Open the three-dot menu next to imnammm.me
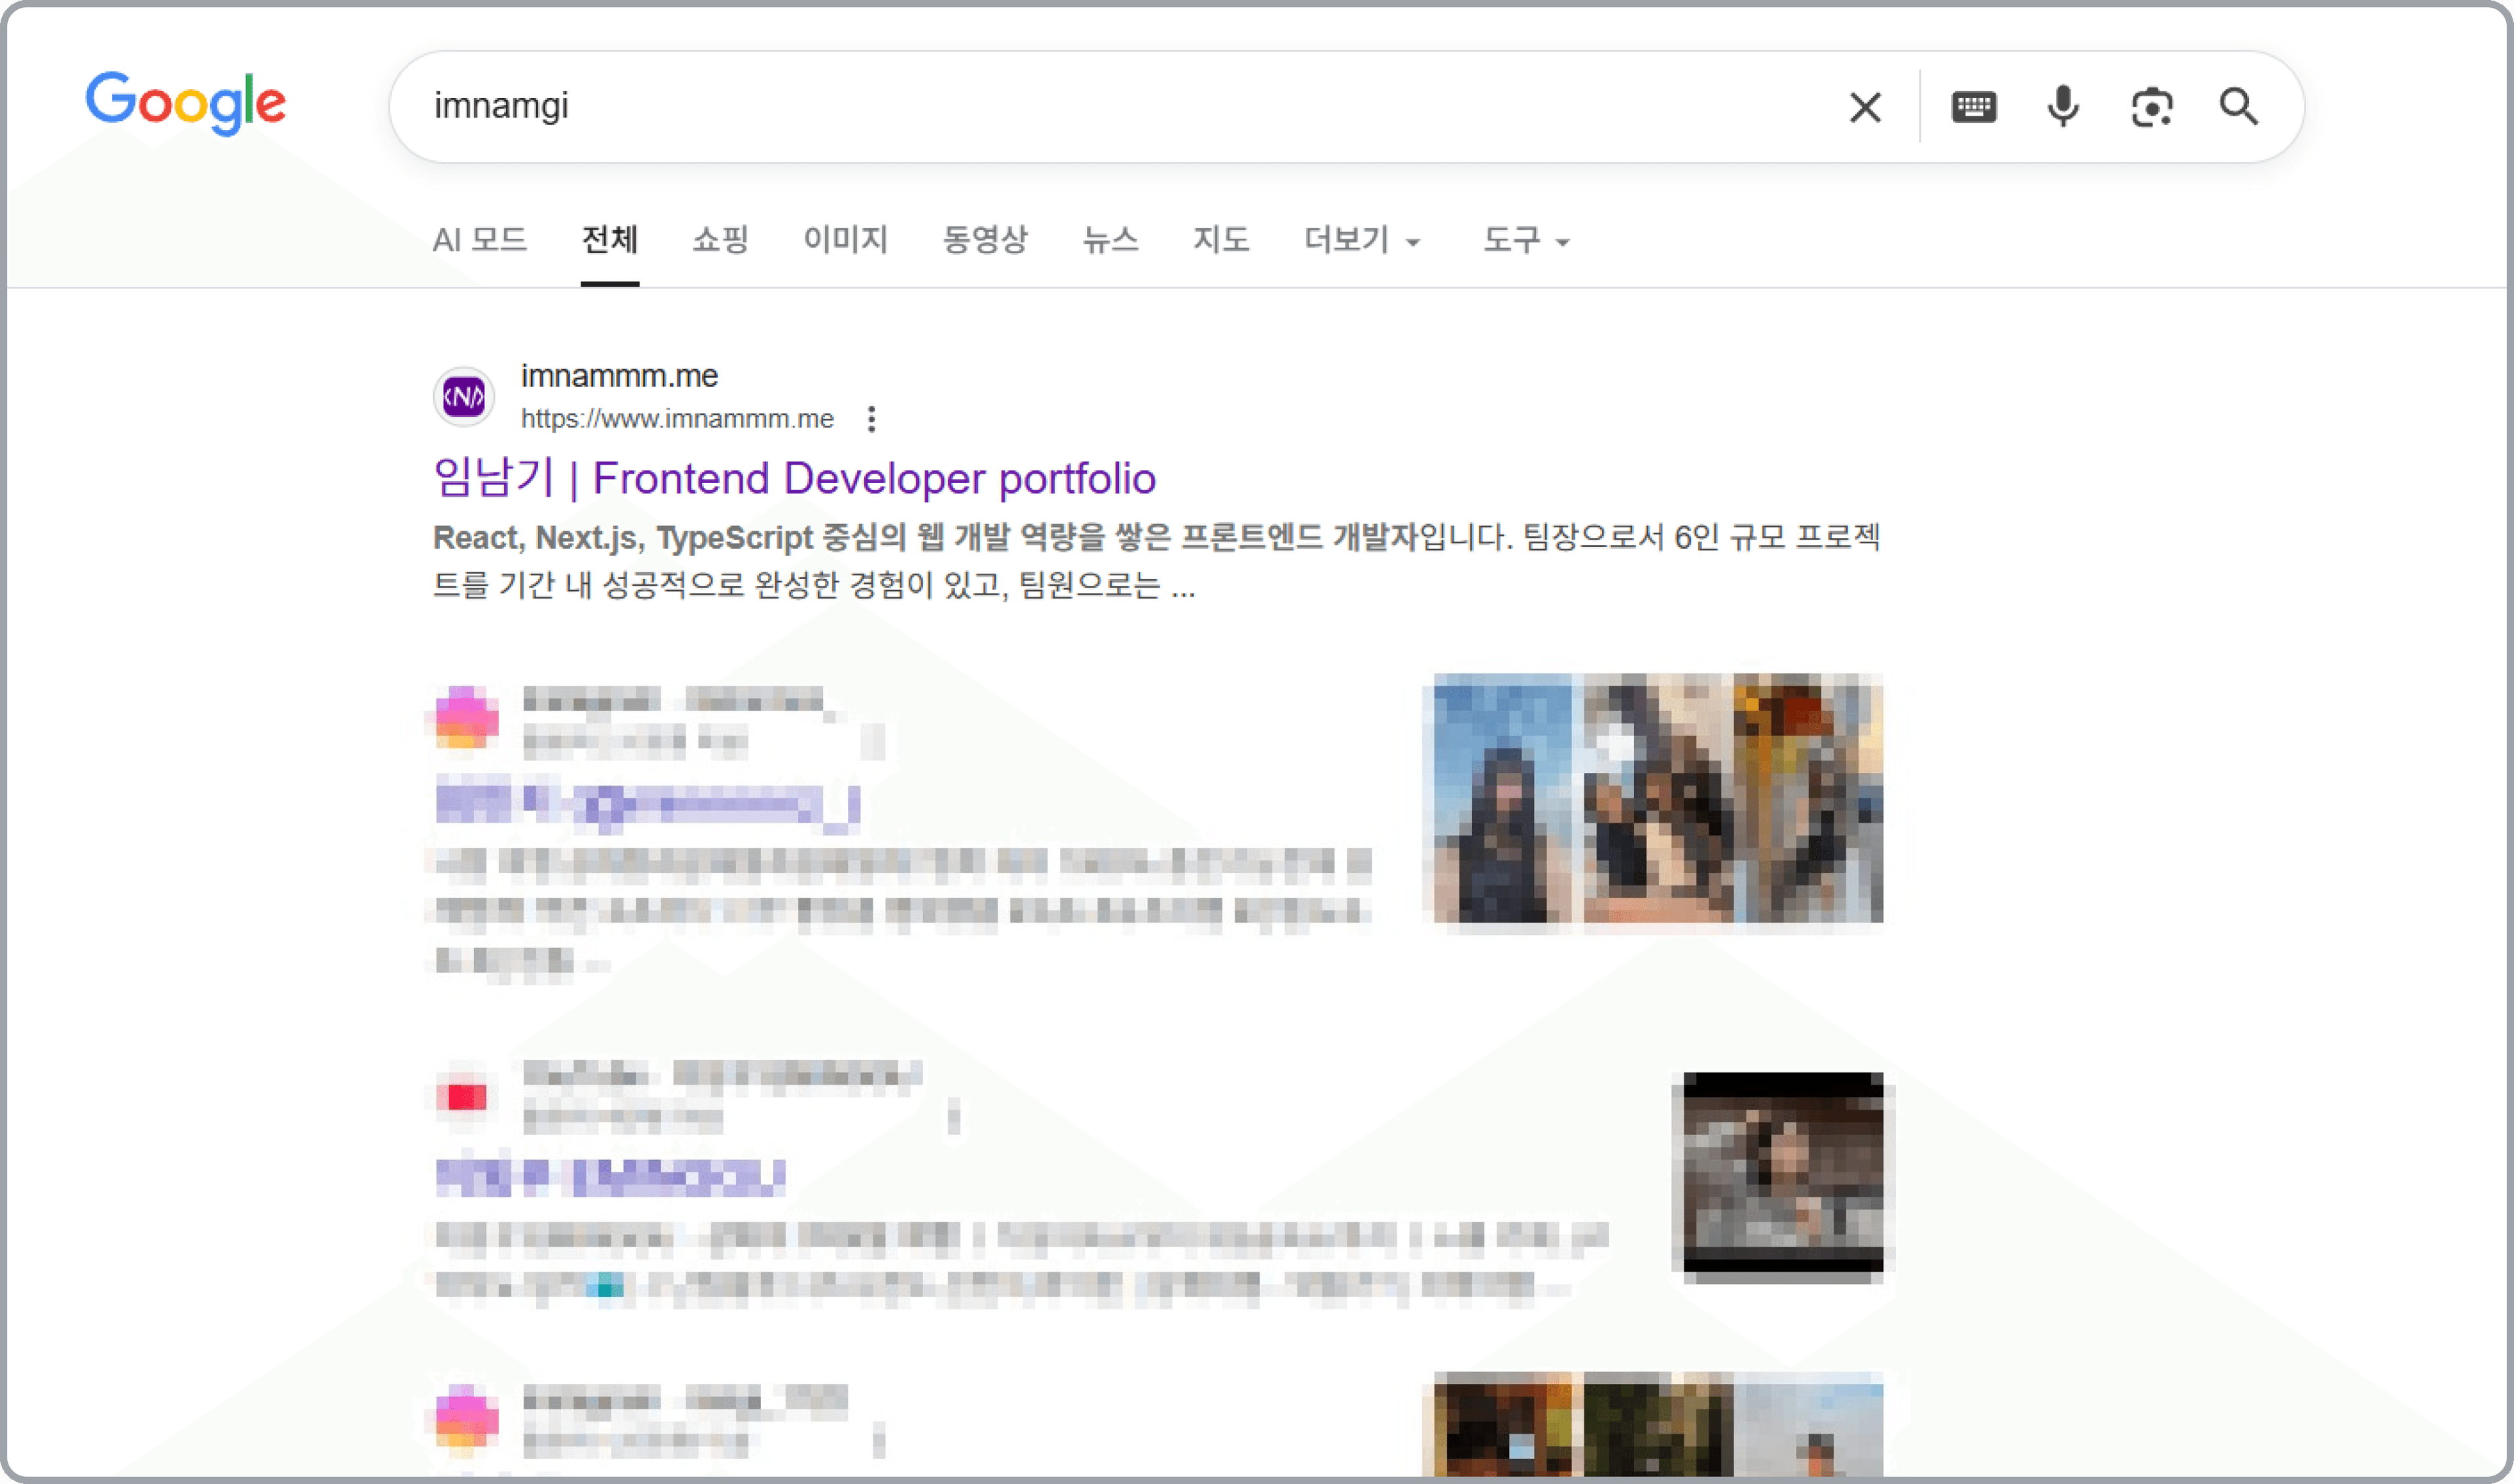2514x1484 pixels. click(x=871, y=418)
